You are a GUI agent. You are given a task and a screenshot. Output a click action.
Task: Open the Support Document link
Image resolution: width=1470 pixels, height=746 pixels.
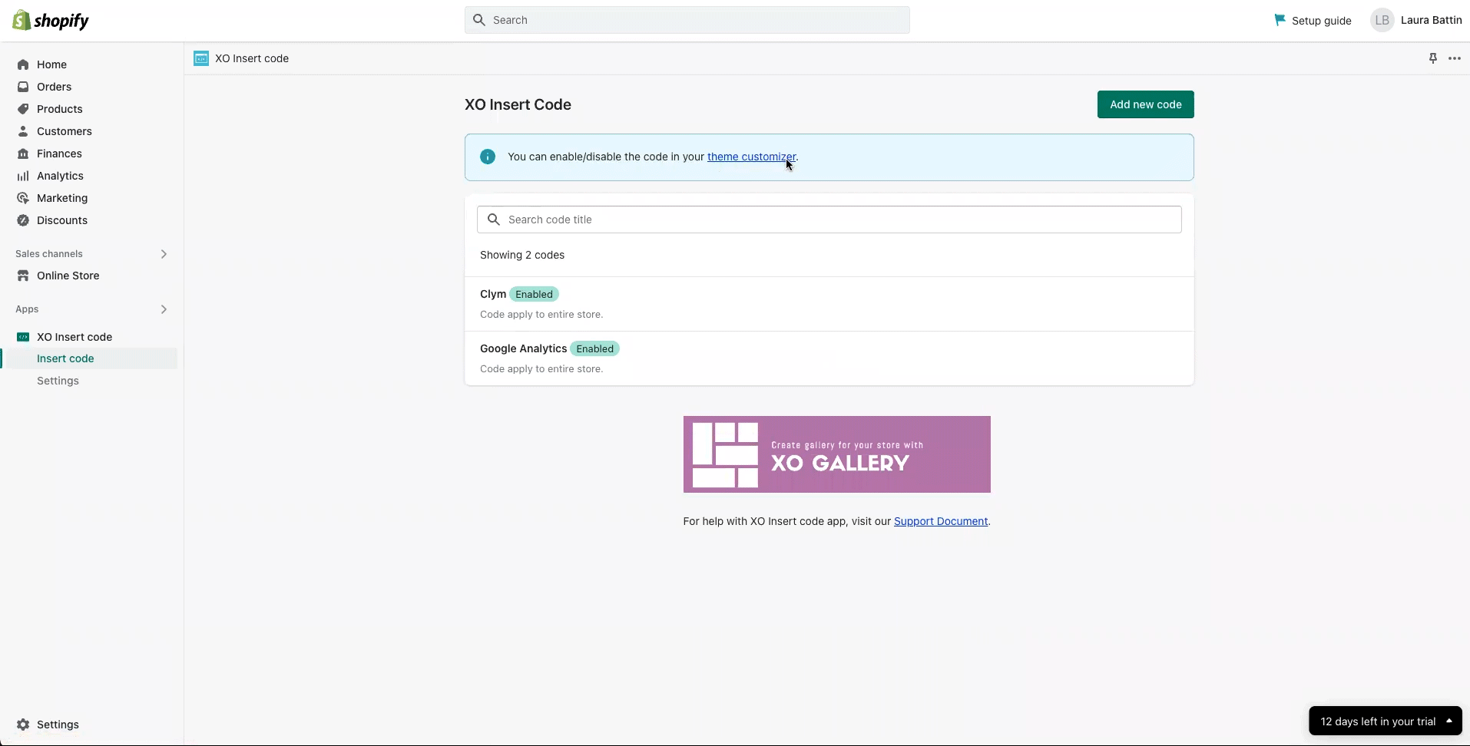coord(941,521)
